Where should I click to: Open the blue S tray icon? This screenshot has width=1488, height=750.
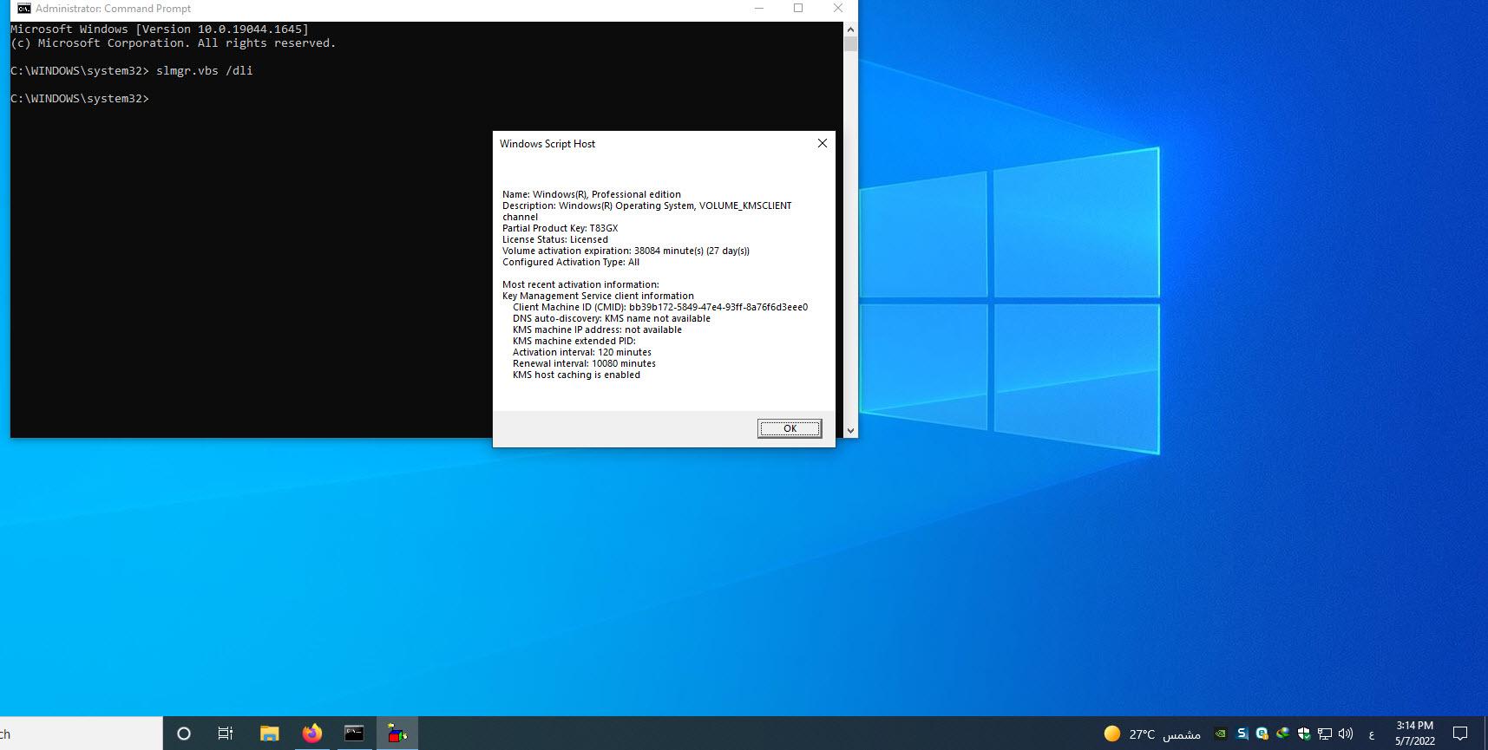tap(1242, 734)
